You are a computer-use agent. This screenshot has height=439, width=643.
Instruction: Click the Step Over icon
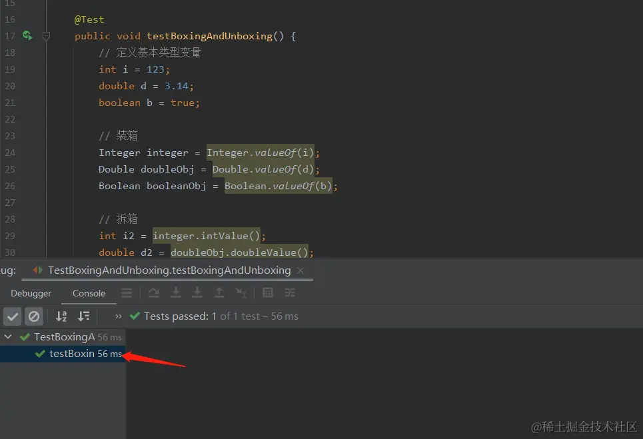tap(154, 292)
